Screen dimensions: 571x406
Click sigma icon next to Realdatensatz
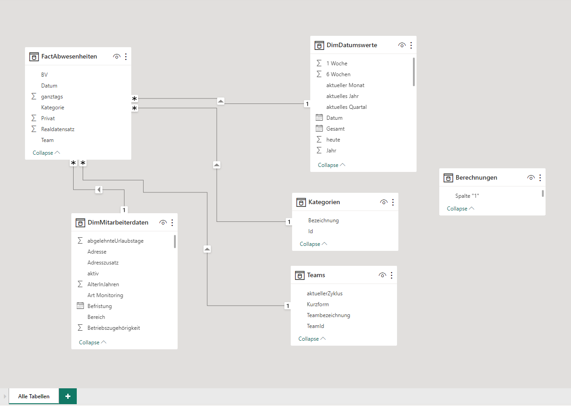coord(34,129)
